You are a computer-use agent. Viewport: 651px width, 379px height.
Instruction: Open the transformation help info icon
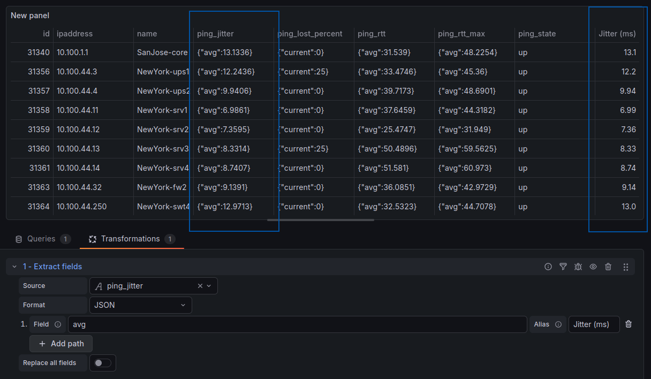(x=548, y=267)
